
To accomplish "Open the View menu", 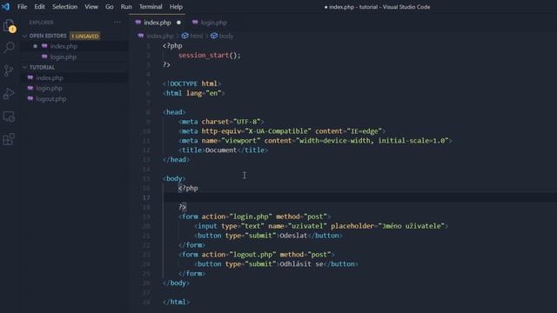I will point(91,7).
